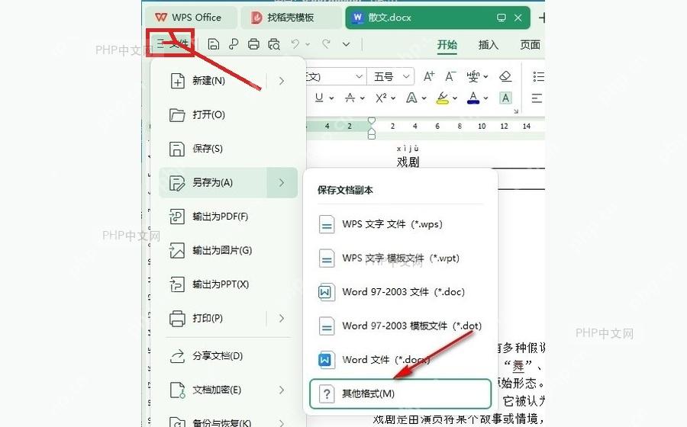The height and width of the screenshot is (427, 687).
Task: Select 保存(S) in the file menu
Action: [x=228, y=149]
